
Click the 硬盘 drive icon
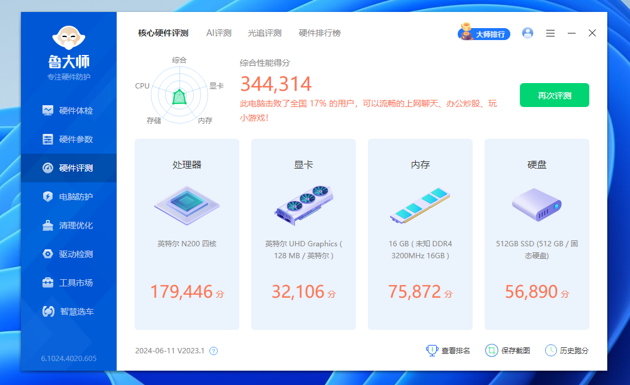click(x=537, y=204)
